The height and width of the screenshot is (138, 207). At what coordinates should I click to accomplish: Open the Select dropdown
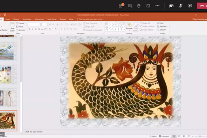(162, 30)
